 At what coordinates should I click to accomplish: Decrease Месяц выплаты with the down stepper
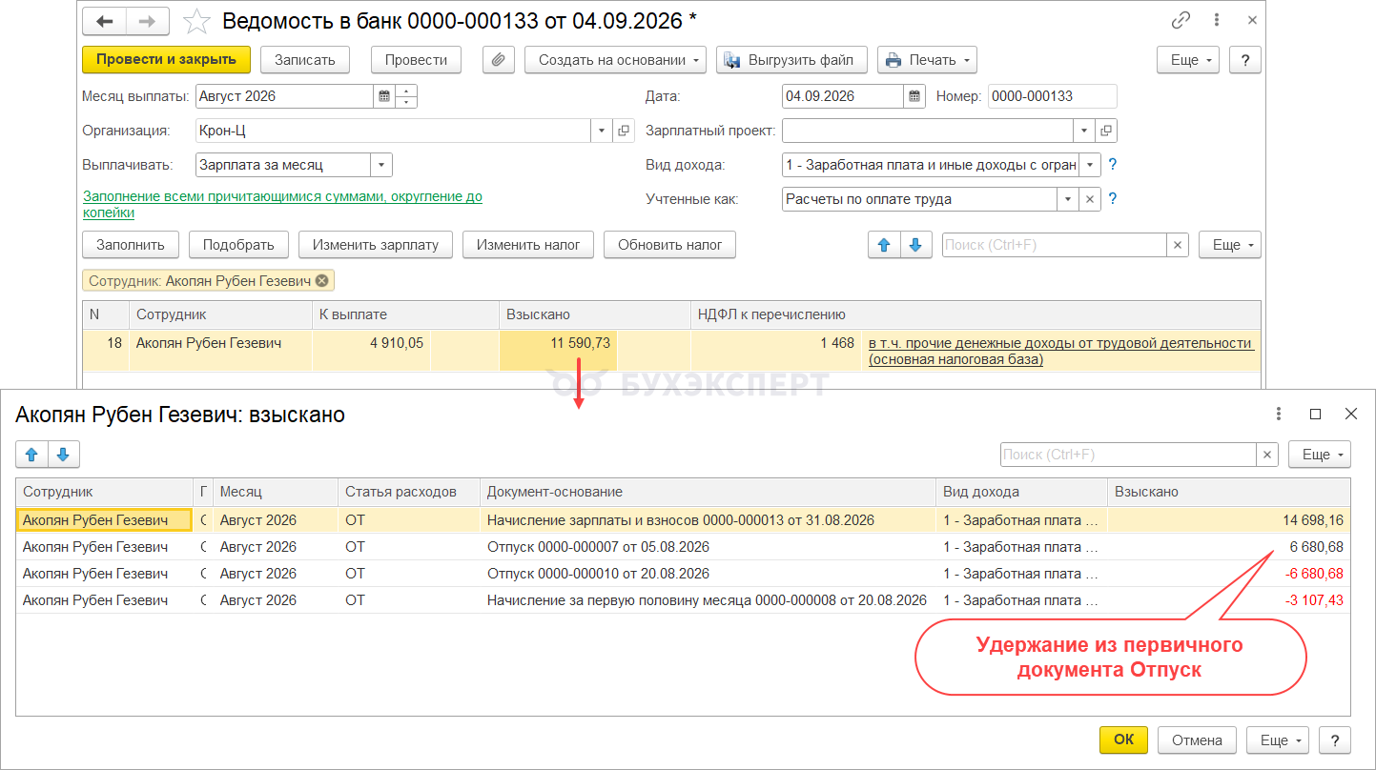pos(406,102)
